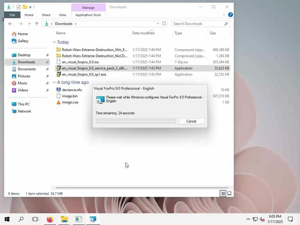Open the recent locations dropdown arrow
The width and height of the screenshot is (300, 225).
point(29,24)
